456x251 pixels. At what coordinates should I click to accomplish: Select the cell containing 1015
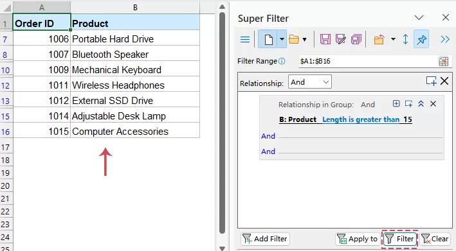[x=42, y=131]
